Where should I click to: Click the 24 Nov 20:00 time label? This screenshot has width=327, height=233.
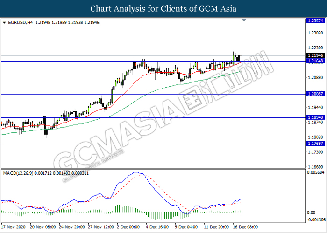tap(72, 227)
